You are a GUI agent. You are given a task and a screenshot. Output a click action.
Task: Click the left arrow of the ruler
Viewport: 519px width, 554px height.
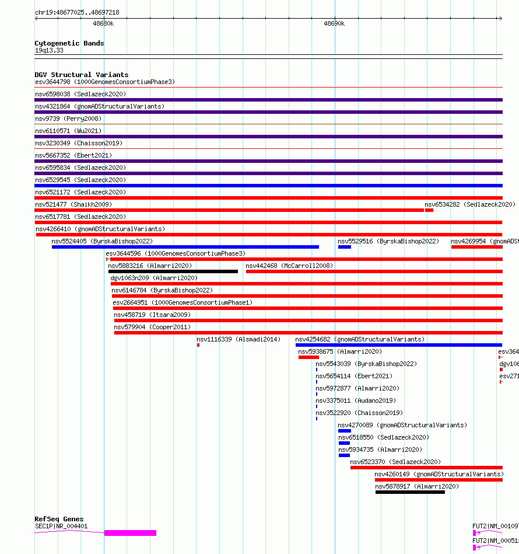click(x=36, y=18)
